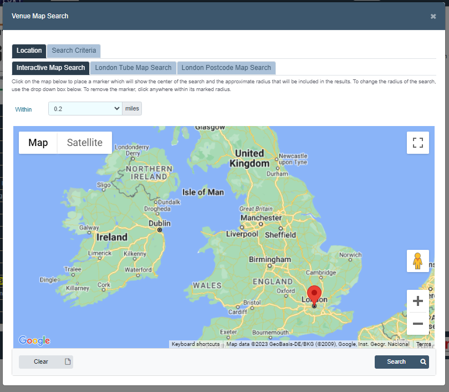Open London Postcode Map Search tab
Screen dimensions: 449x392
coord(226,68)
